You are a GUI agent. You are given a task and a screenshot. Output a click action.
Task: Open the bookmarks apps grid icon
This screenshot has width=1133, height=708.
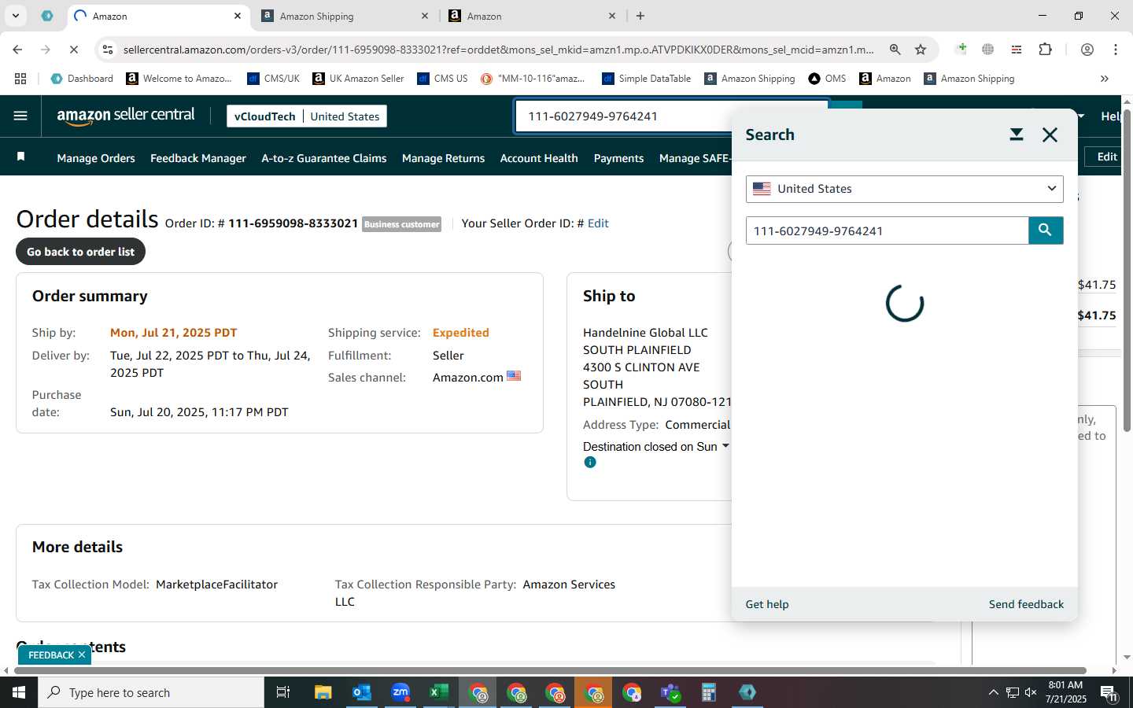pyautogui.click(x=20, y=78)
